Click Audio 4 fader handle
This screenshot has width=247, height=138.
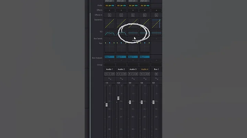click(x=142, y=102)
